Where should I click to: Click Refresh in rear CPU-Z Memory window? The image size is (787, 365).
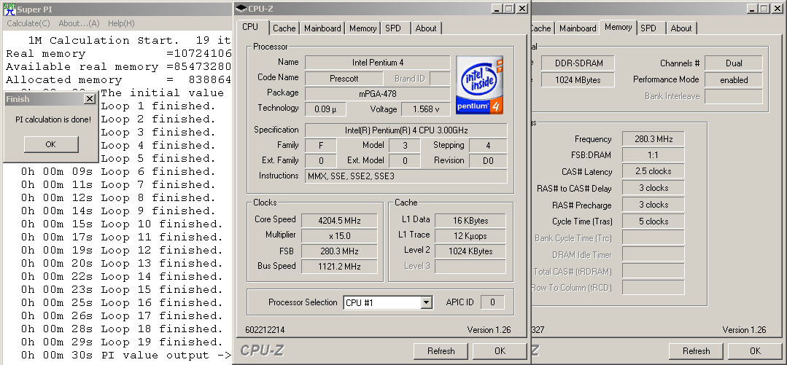coord(696,351)
